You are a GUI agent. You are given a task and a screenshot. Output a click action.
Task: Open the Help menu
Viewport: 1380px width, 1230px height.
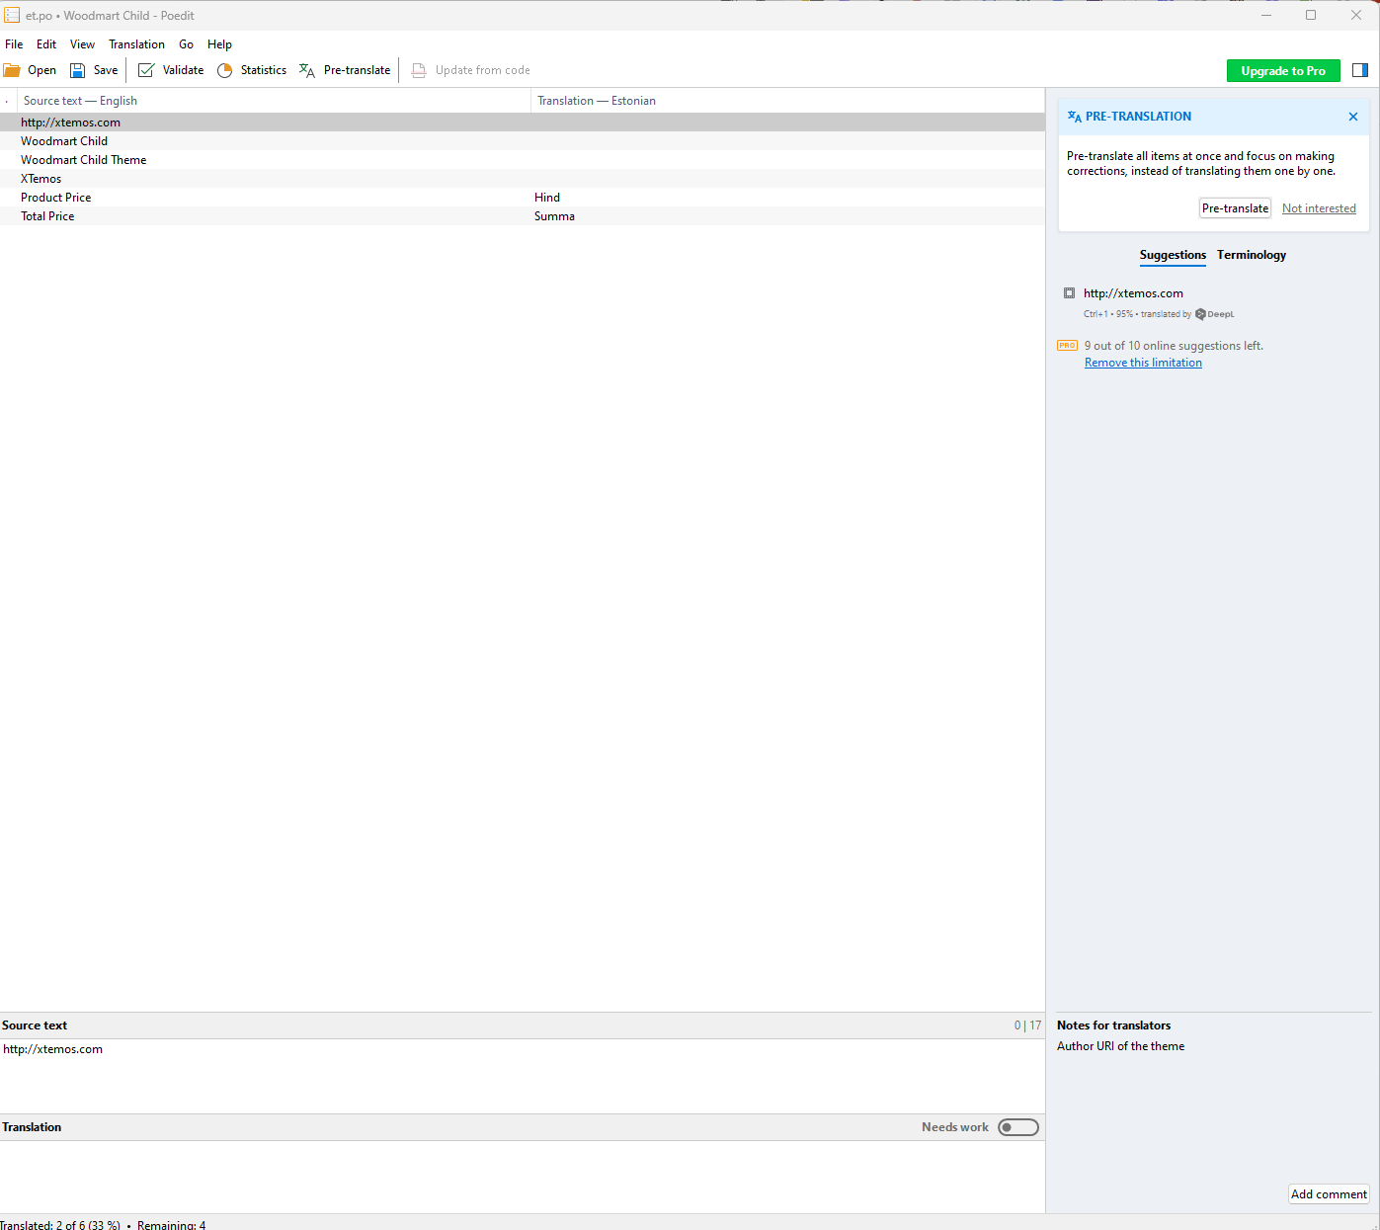pyautogui.click(x=219, y=44)
